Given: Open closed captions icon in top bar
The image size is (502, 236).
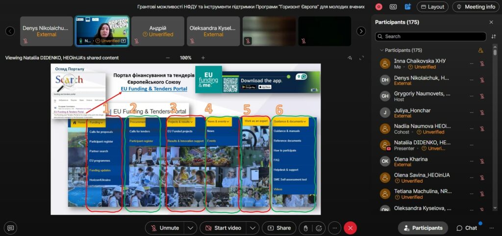Looking at the screenshot, I should (x=393, y=7).
